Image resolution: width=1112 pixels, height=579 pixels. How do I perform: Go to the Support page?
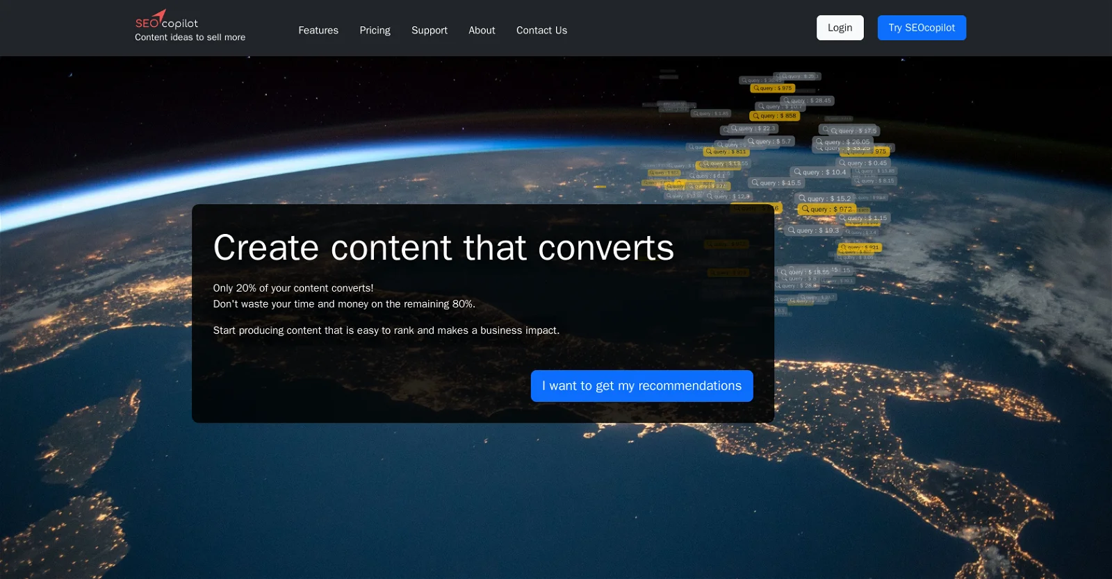pyautogui.click(x=430, y=31)
